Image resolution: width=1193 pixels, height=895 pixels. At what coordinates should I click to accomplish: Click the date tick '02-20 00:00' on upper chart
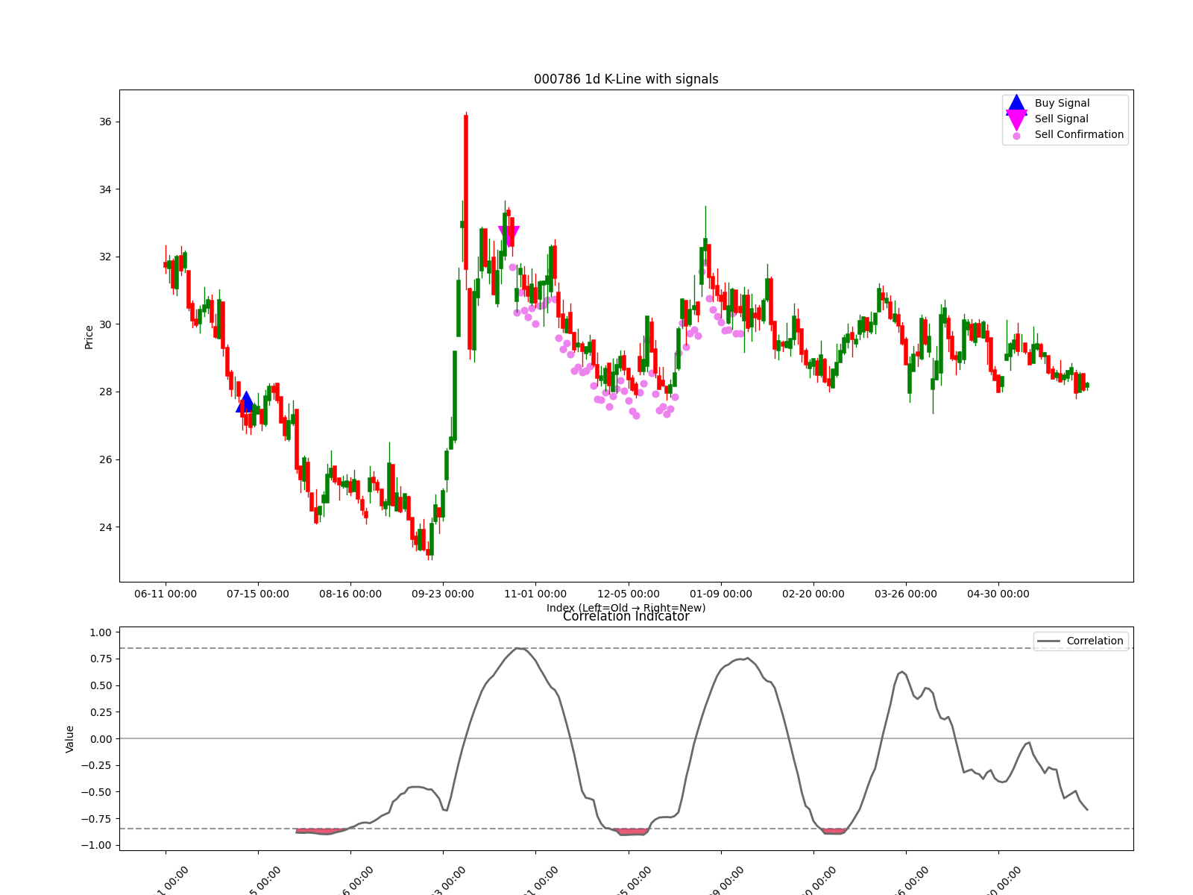click(x=813, y=594)
